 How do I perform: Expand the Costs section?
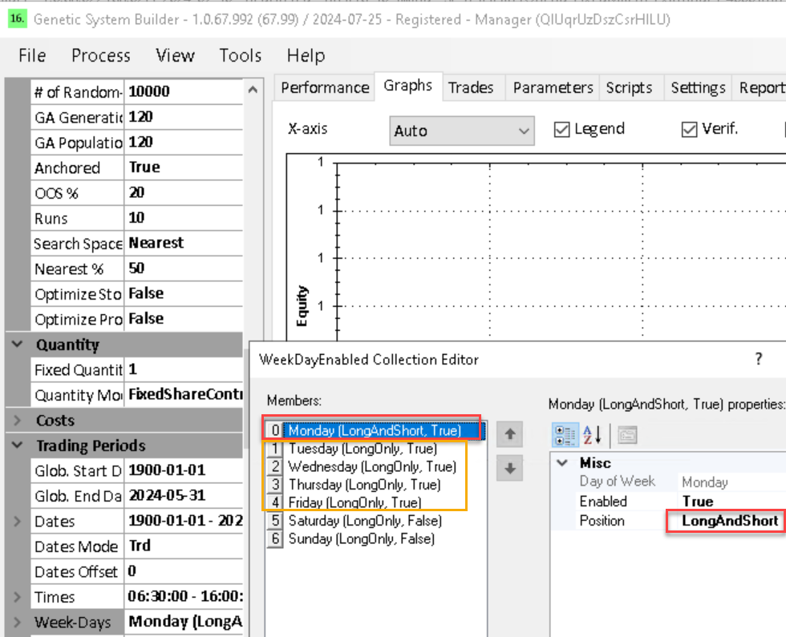coord(17,420)
